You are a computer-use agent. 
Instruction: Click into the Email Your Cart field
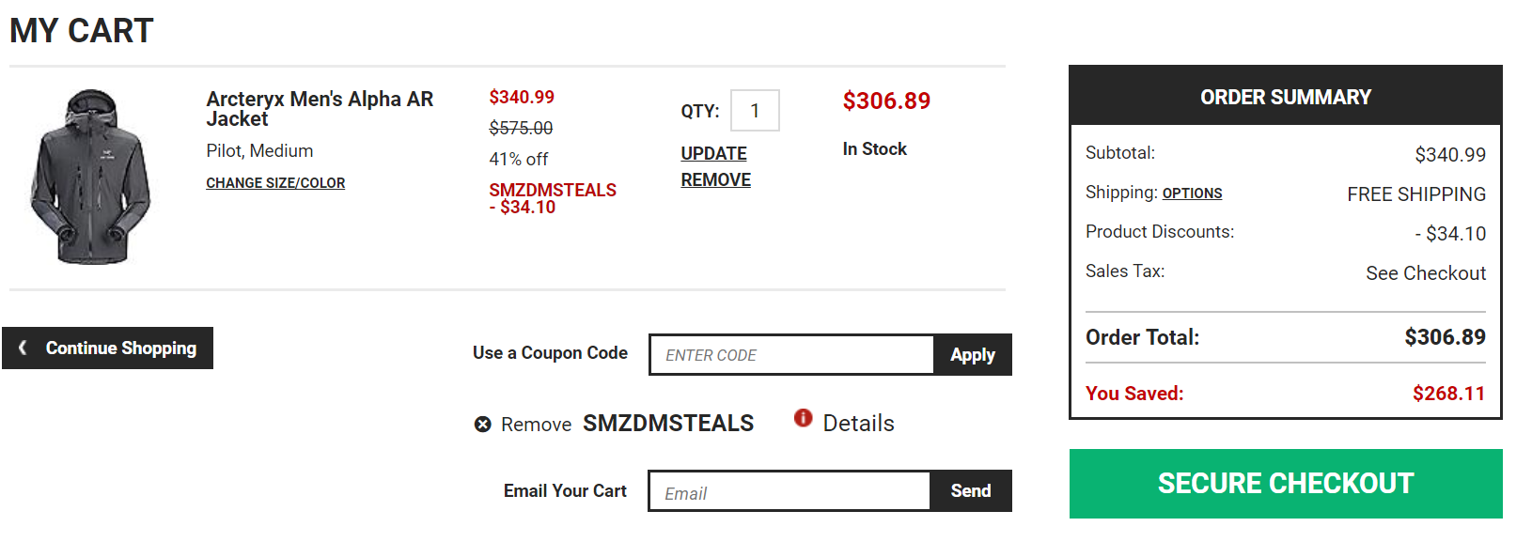tap(789, 491)
